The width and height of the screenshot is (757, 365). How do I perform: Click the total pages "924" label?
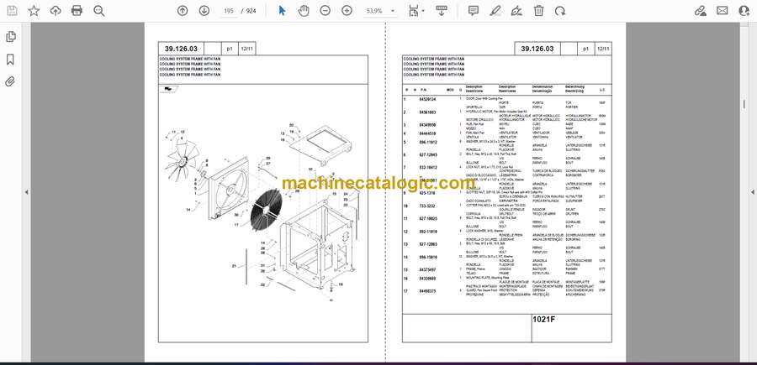(x=251, y=11)
